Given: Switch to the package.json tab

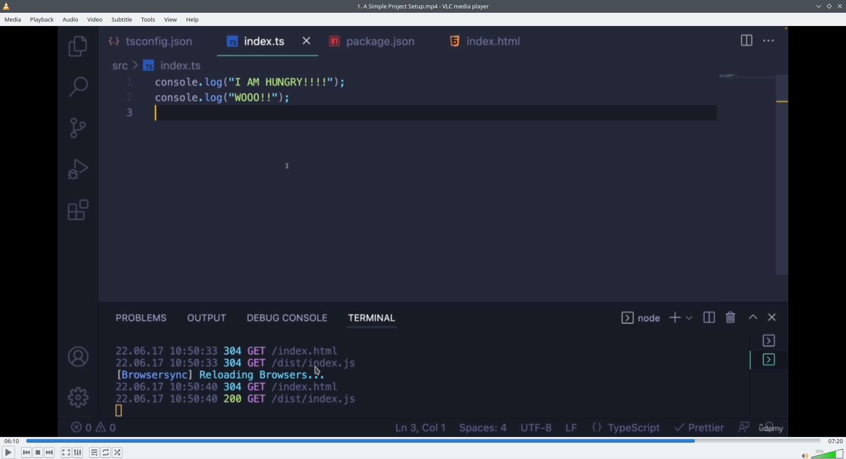Looking at the screenshot, I should pos(372,41).
